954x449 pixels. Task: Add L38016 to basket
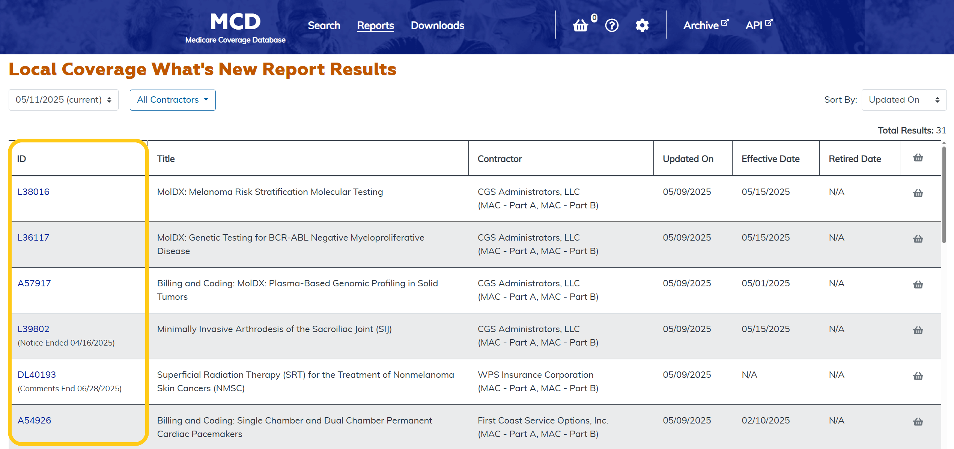[918, 193]
